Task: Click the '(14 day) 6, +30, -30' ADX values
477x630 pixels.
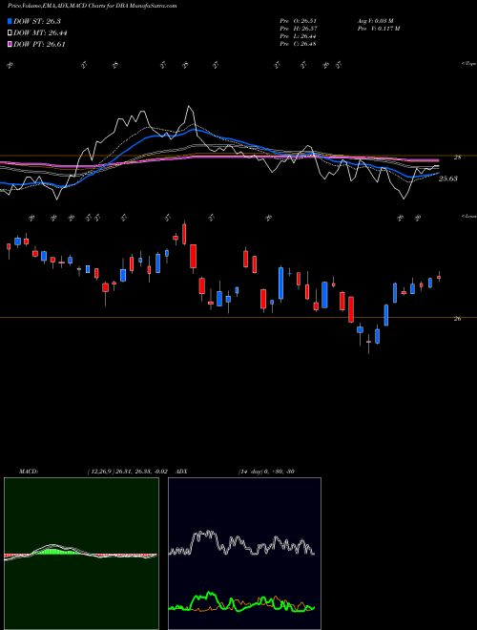Action: point(266,472)
